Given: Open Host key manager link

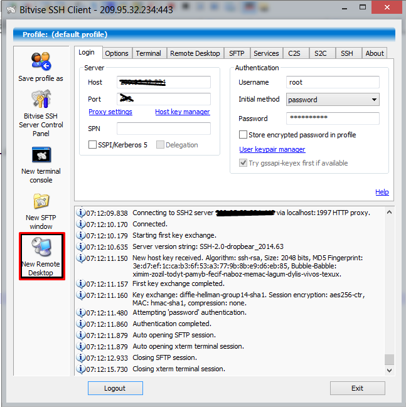Looking at the screenshot, I should (183, 112).
